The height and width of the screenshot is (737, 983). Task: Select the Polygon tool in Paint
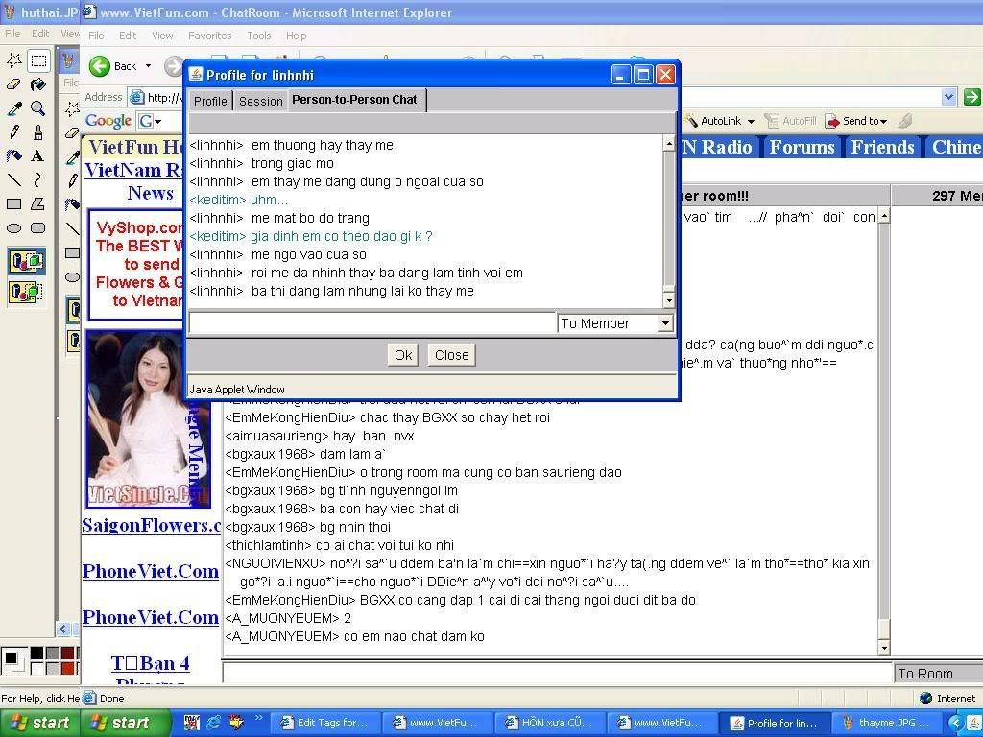click(38, 203)
